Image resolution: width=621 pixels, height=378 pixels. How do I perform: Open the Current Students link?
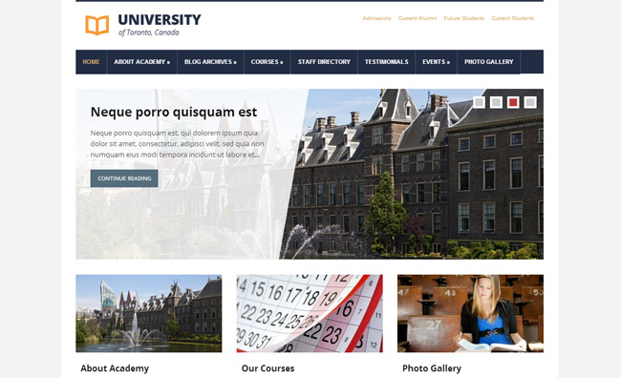[x=512, y=18]
